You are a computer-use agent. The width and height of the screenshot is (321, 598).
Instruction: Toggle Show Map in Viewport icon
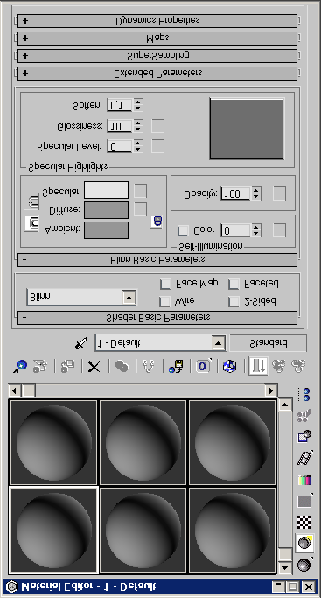(x=230, y=367)
